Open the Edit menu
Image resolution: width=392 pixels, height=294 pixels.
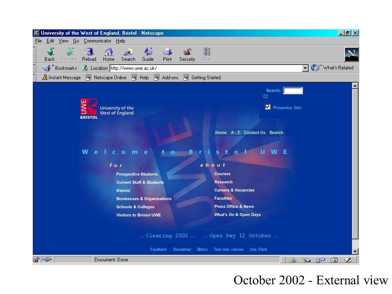tap(50, 41)
